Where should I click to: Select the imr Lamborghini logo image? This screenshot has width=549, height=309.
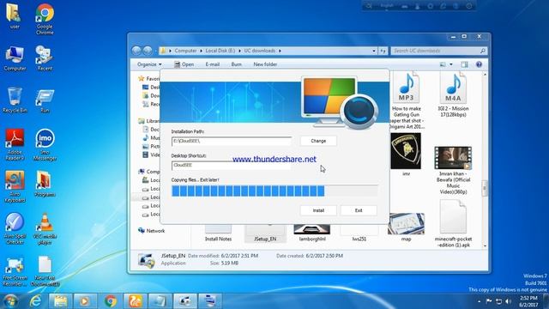click(406, 154)
